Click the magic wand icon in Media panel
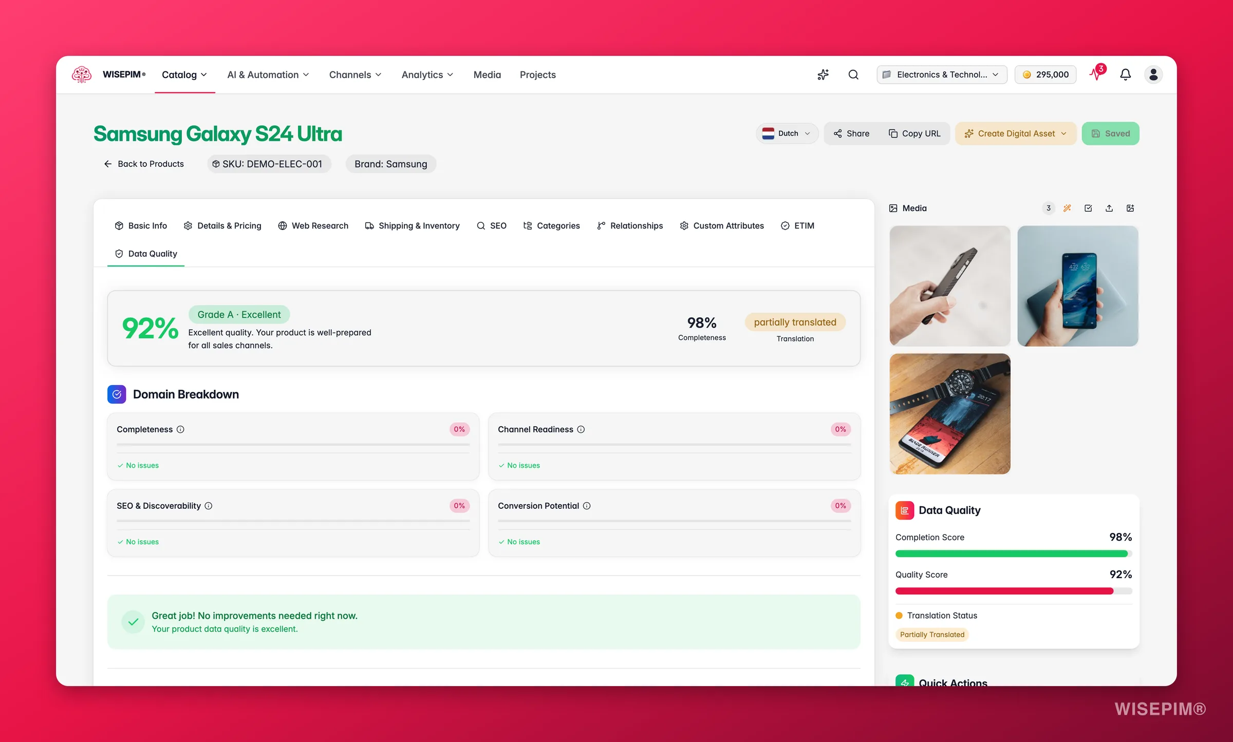This screenshot has height=742, width=1233. [1067, 208]
